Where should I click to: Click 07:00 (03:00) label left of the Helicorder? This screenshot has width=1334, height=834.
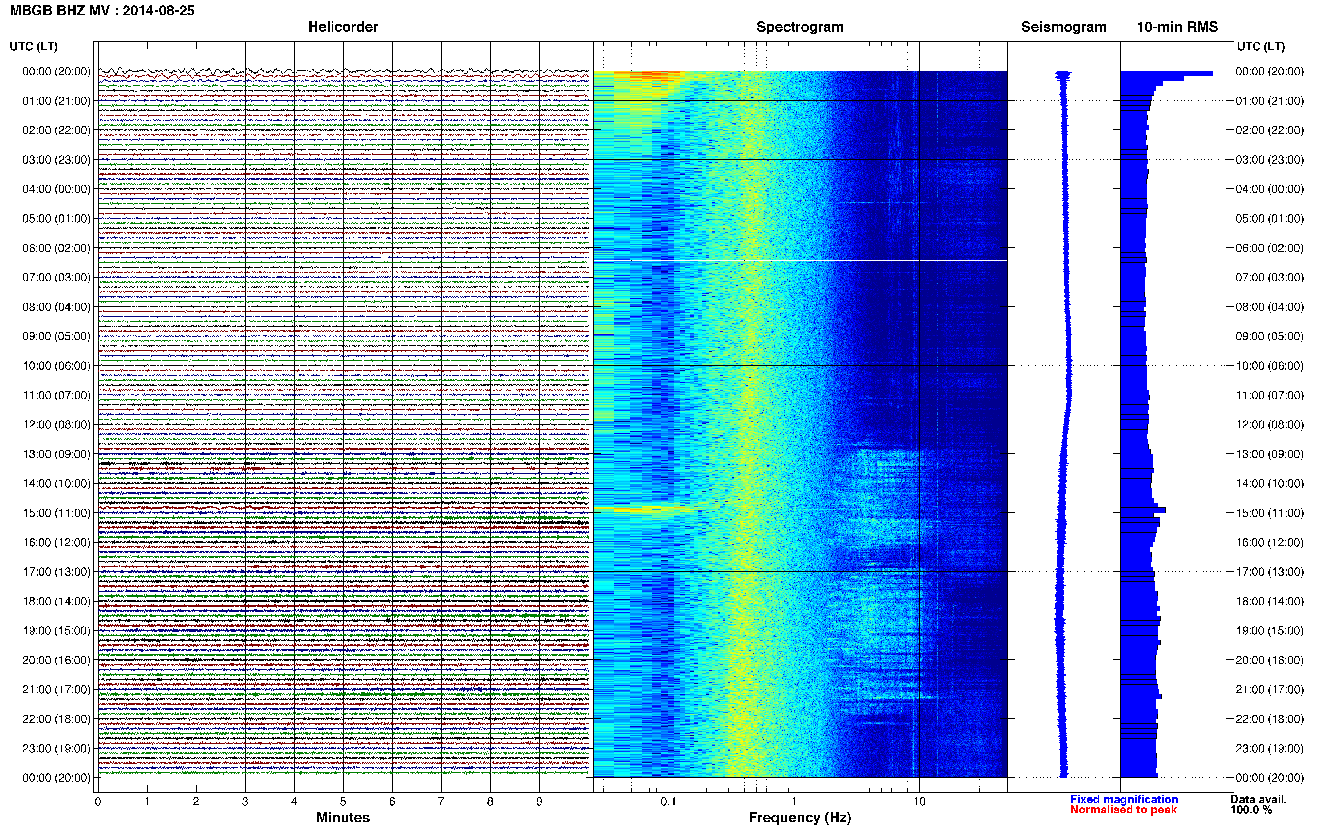tap(56, 278)
